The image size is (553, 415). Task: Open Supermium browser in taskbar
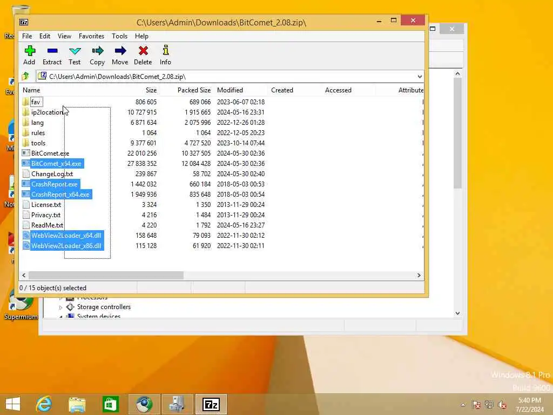click(x=144, y=404)
